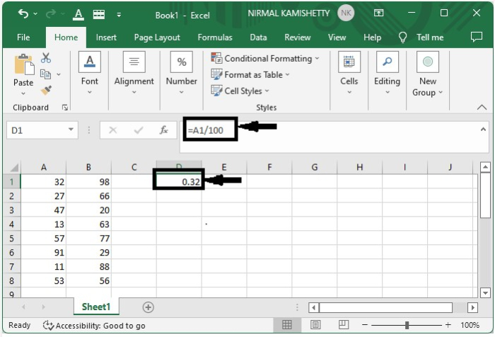495x337 pixels.
Task: Click the Redo arrow icon
Action: click(x=51, y=13)
